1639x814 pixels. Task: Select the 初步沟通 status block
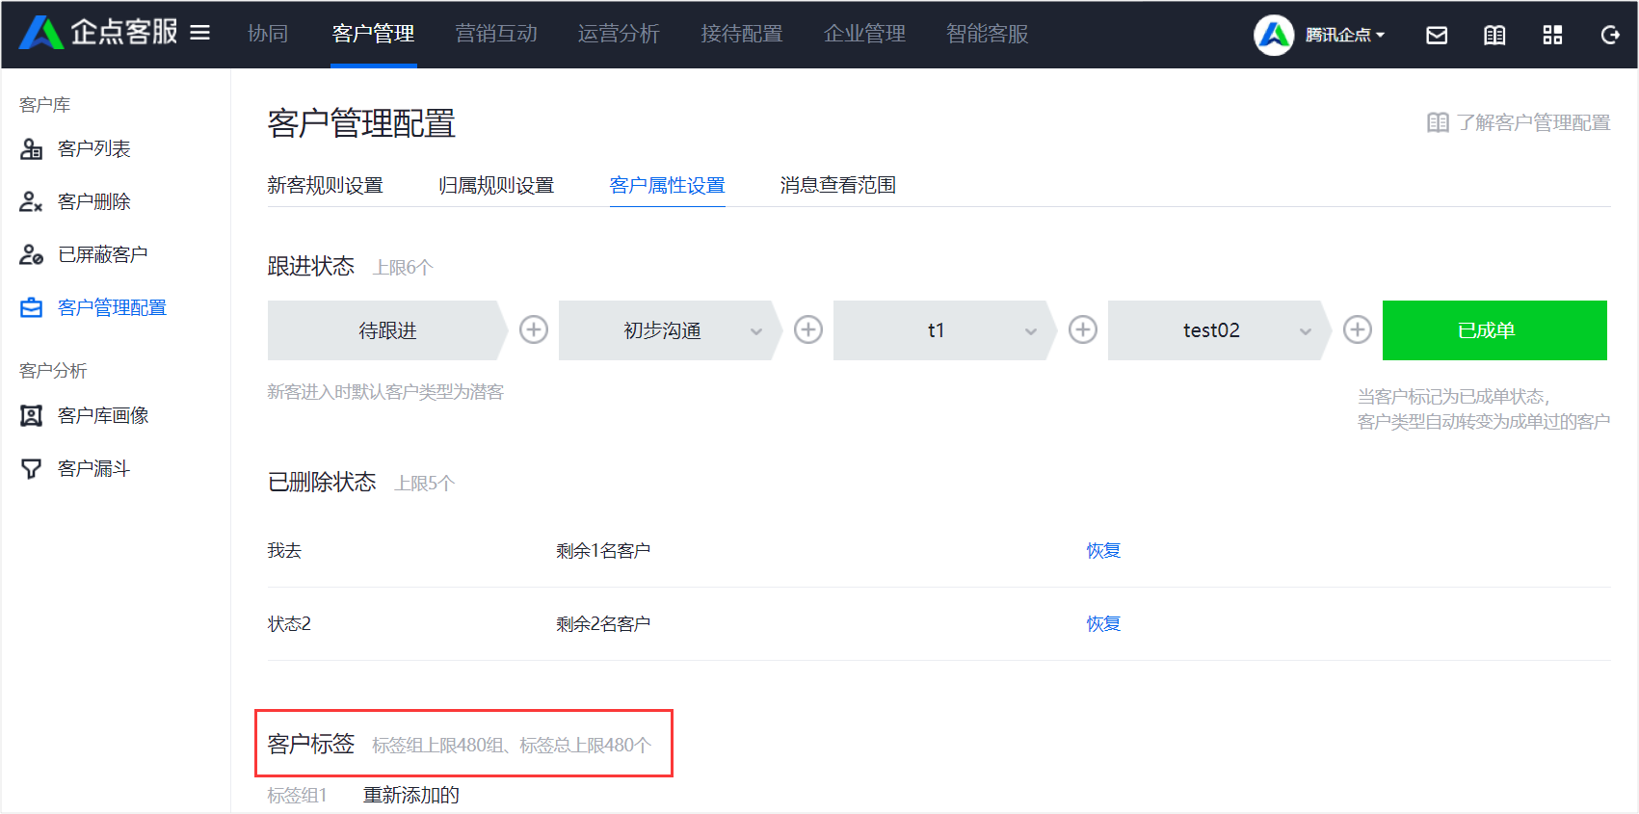pos(671,330)
